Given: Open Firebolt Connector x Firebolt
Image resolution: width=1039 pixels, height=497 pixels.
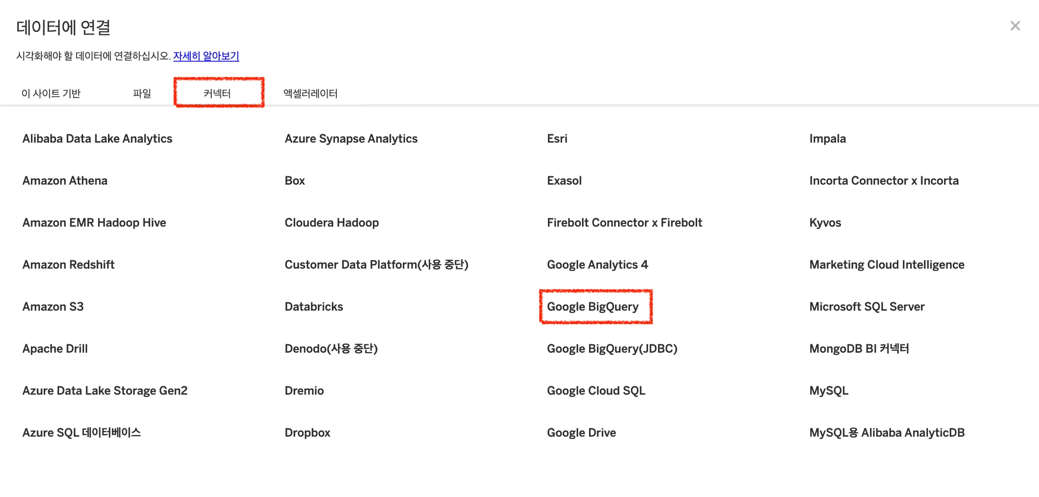Looking at the screenshot, I should pos(625,222).
